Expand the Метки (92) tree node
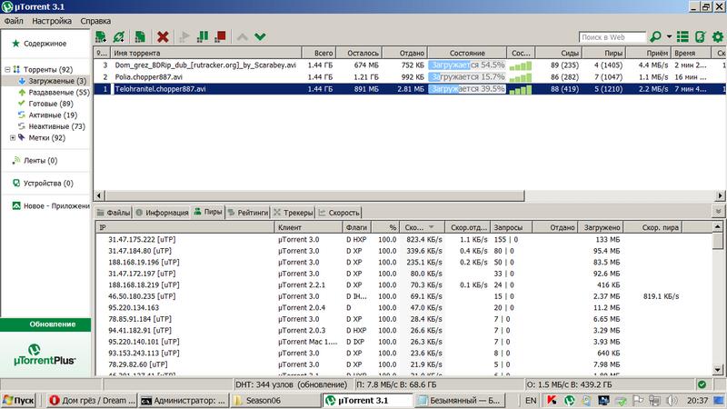The image size is (727, 409). (x=13, y=138)
